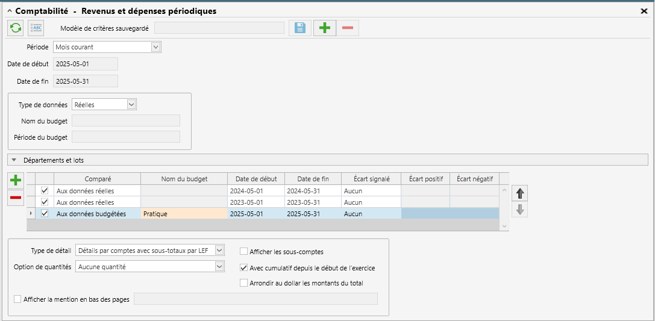This screenshot has width=655, height=321.
Task: Click the ABC list icon in toolbar
Action: 36,28
